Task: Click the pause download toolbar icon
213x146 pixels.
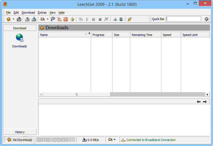Action: coord(94,19)
